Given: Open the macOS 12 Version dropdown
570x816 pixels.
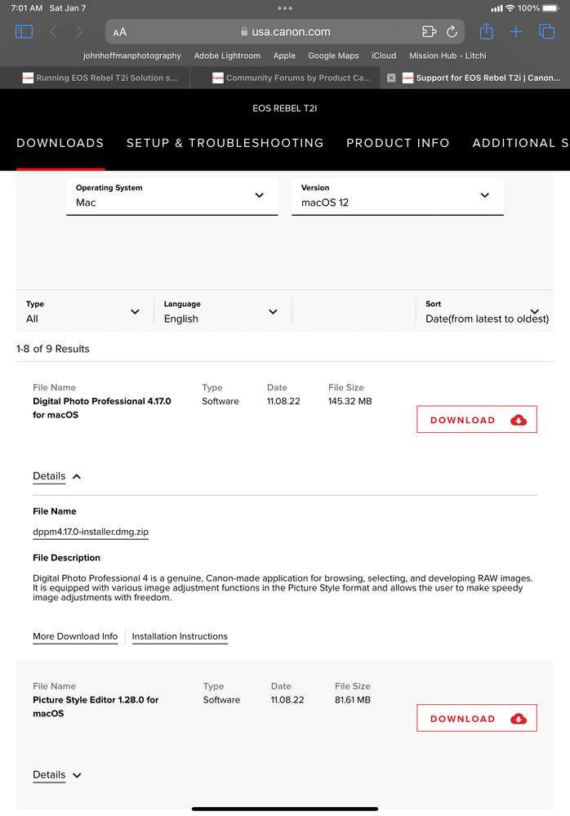Looking at the screenshot, I should [397, 196].
